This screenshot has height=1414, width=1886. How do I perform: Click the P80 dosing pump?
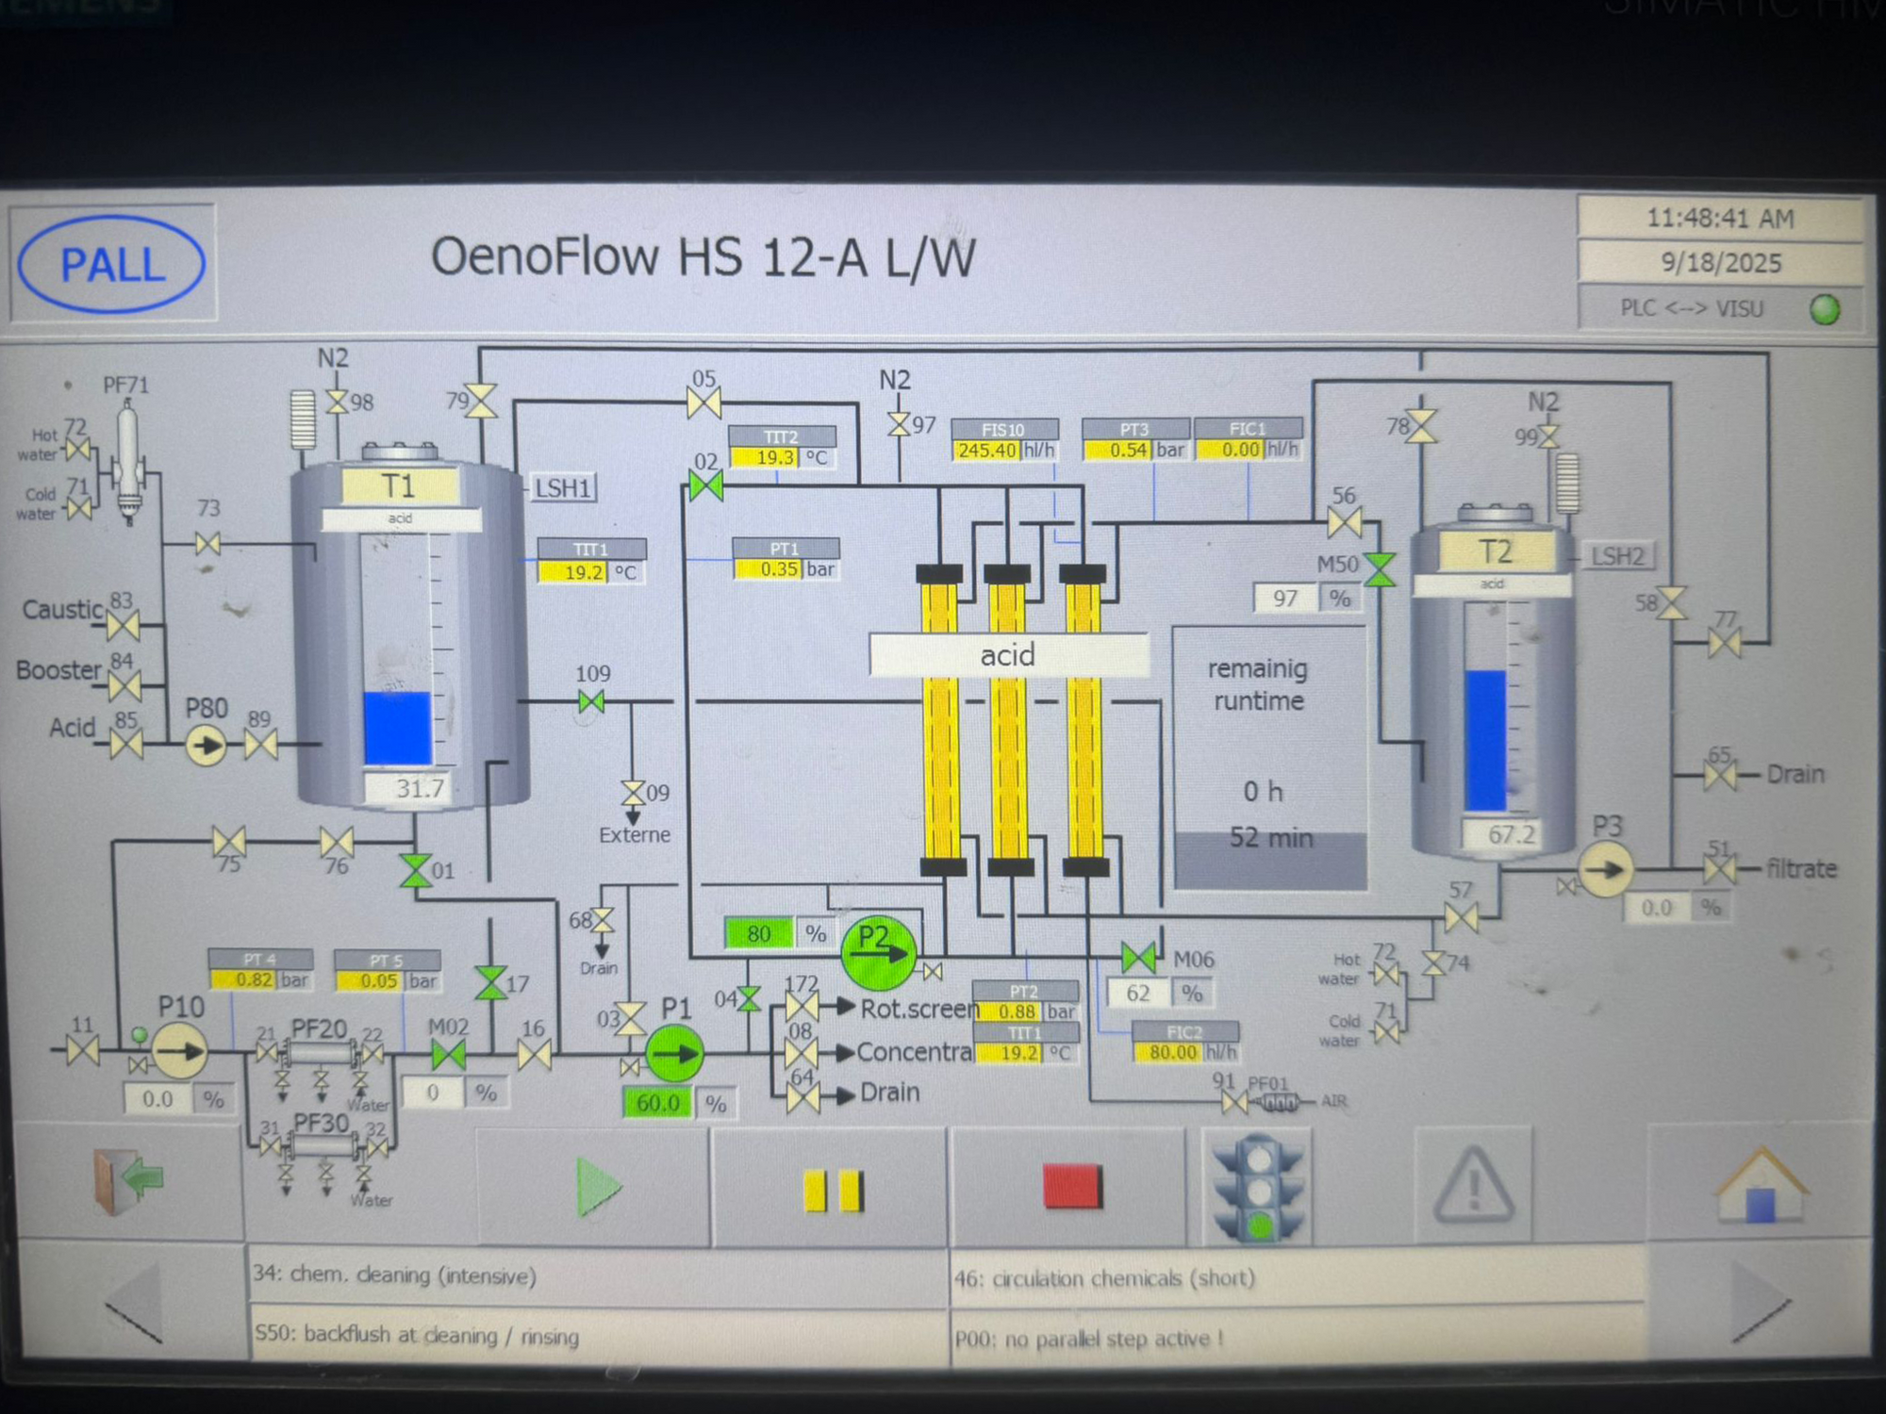coord(206,746)
